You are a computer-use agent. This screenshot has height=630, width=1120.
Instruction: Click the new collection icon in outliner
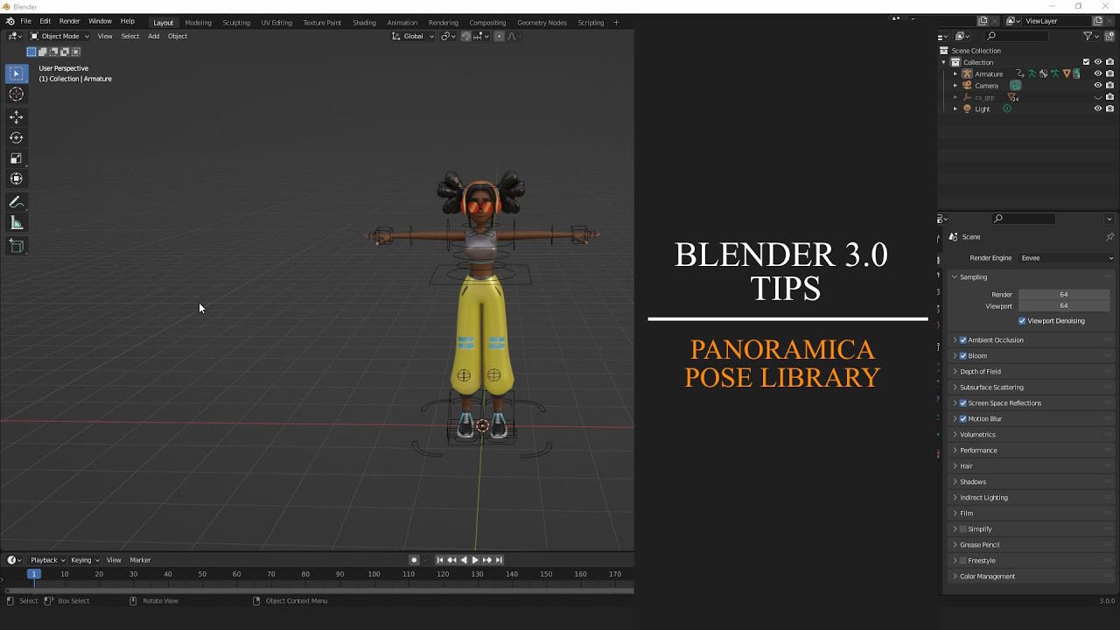(x=1110, y=36)
